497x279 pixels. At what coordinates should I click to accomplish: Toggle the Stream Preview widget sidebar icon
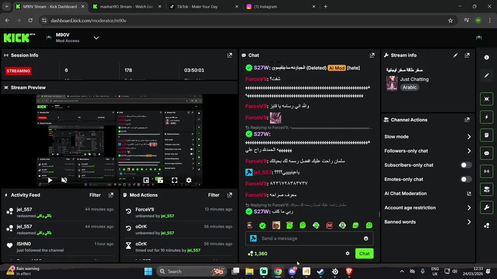point(487,99)
